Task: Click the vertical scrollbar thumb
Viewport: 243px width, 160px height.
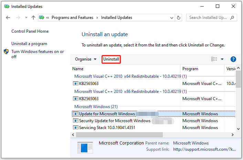Action: 238,79
